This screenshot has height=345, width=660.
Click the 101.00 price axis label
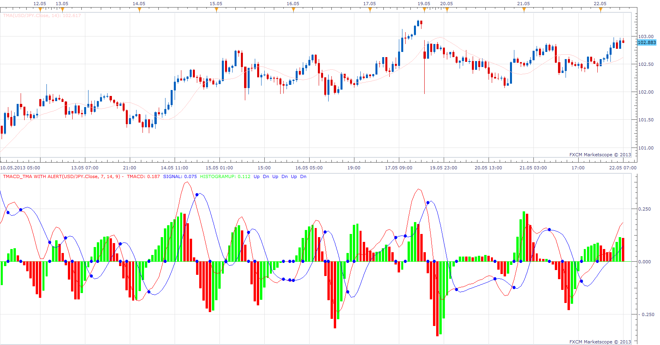pyautogui.click(x=646, y=148)
